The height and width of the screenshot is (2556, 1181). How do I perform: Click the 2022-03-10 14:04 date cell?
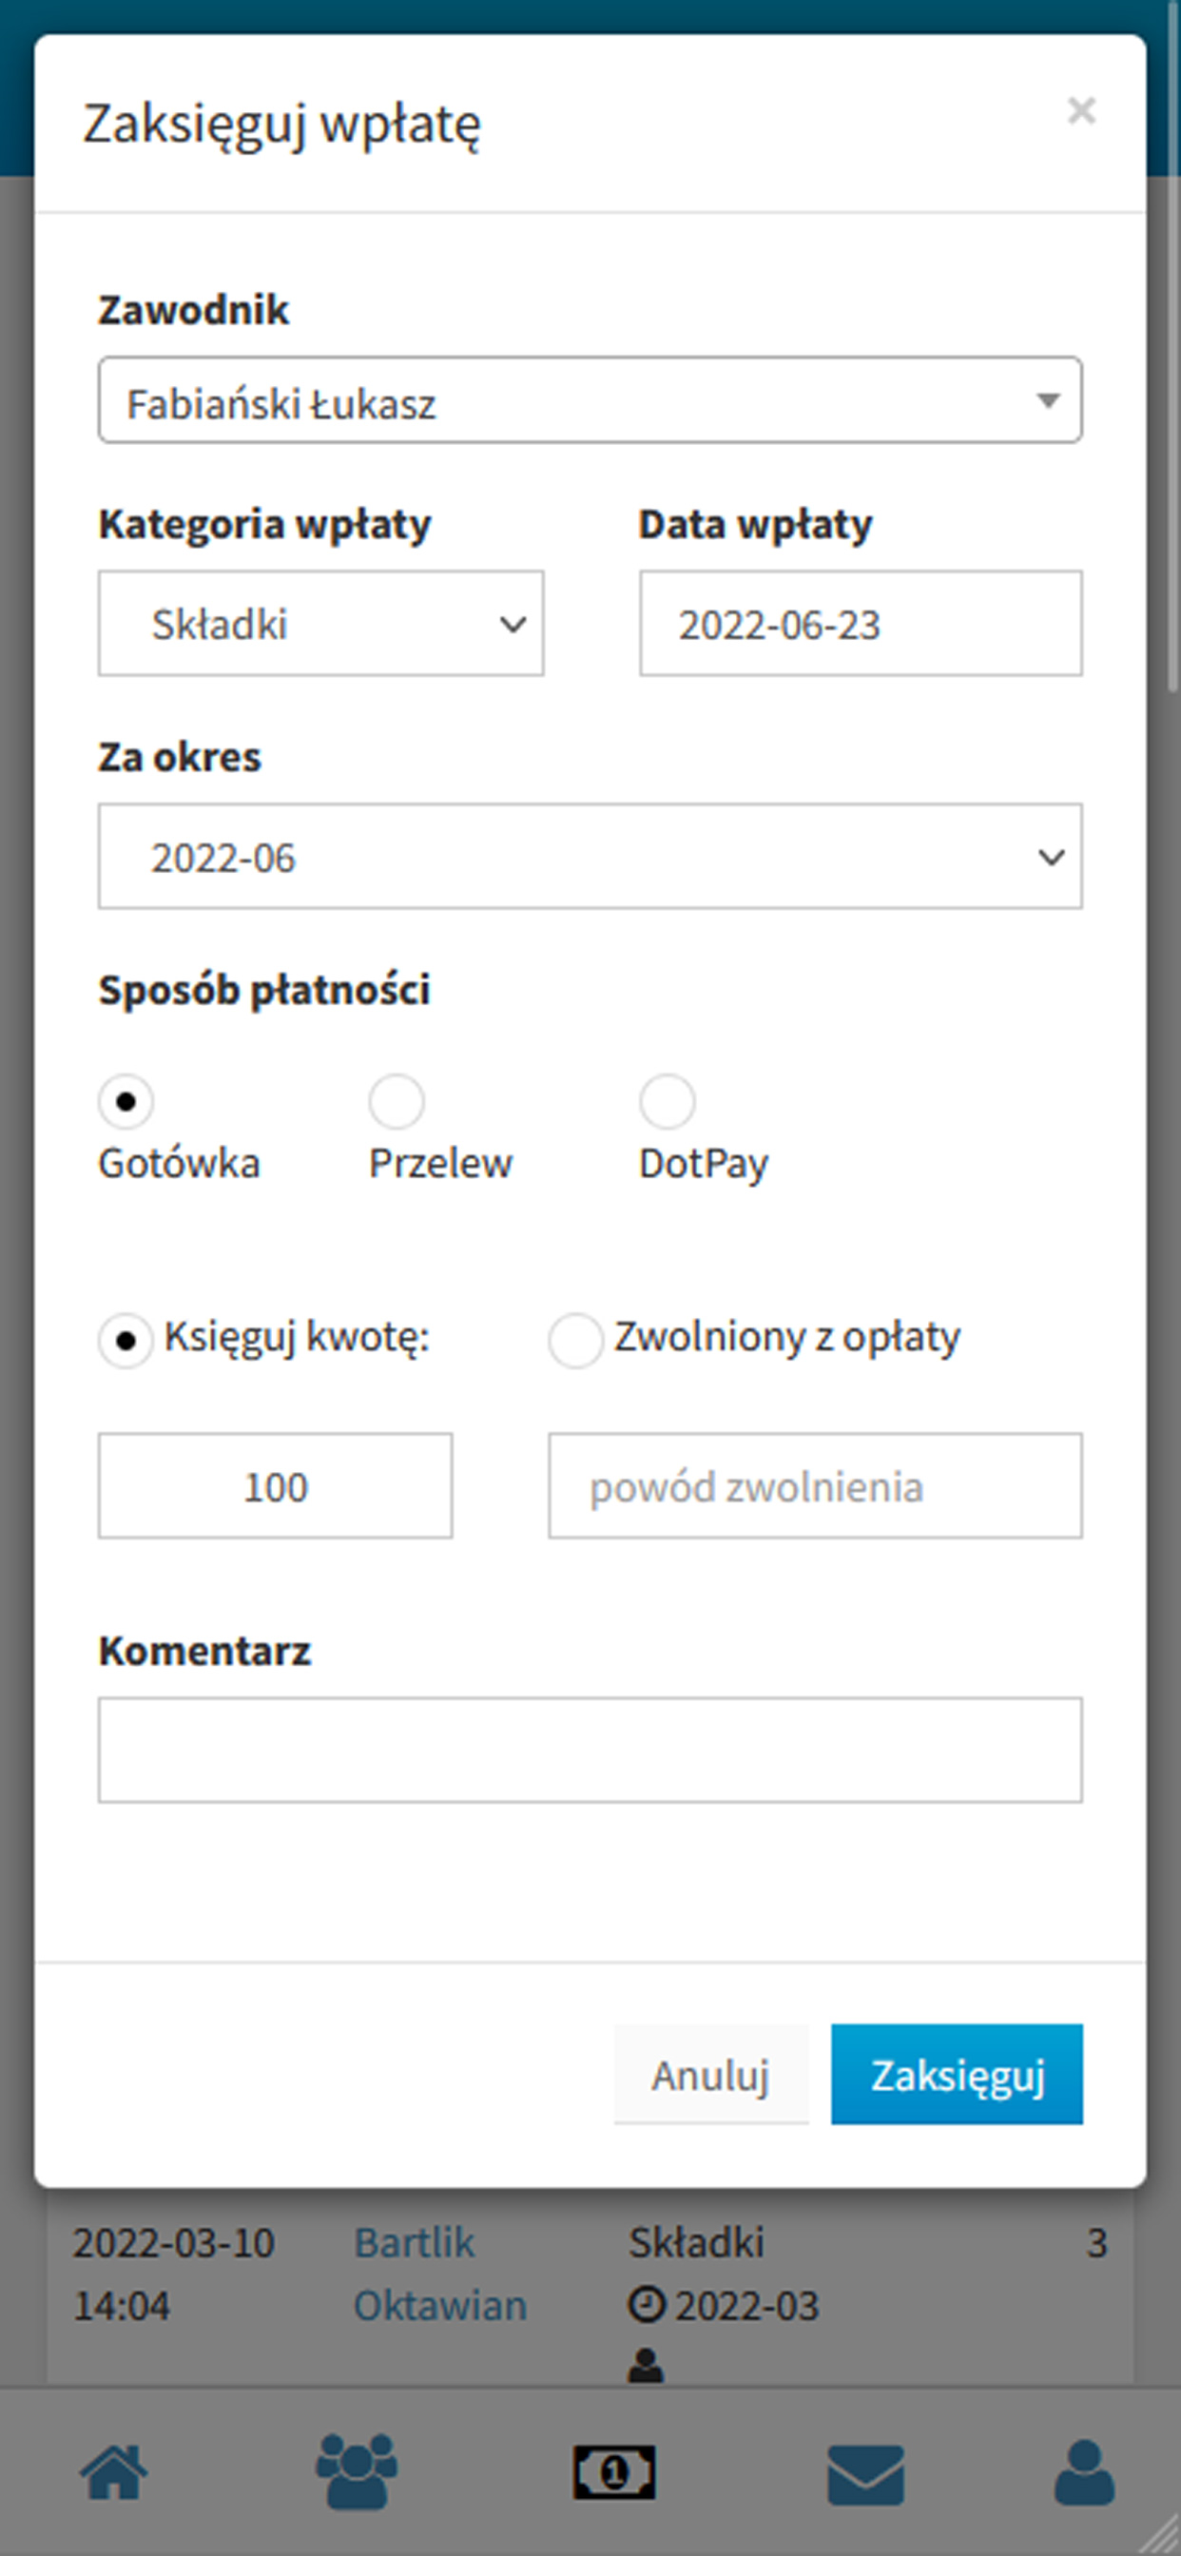[x=174, y=2274]
